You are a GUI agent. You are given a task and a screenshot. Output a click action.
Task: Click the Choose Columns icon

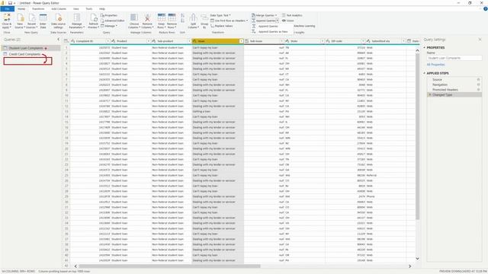pos(134,18)
